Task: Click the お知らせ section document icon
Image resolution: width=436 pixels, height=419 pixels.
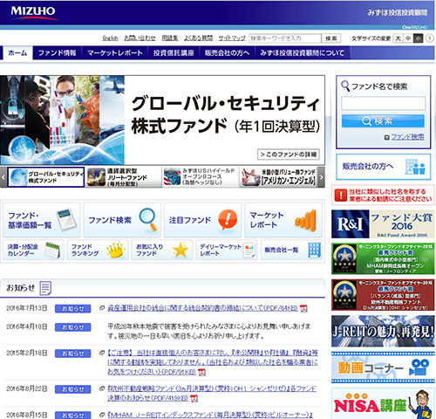Action: point(45,288)
